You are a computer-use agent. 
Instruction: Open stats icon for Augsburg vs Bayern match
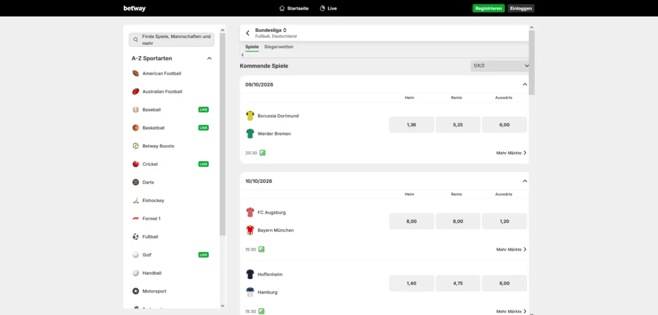(x=261, y=249)
